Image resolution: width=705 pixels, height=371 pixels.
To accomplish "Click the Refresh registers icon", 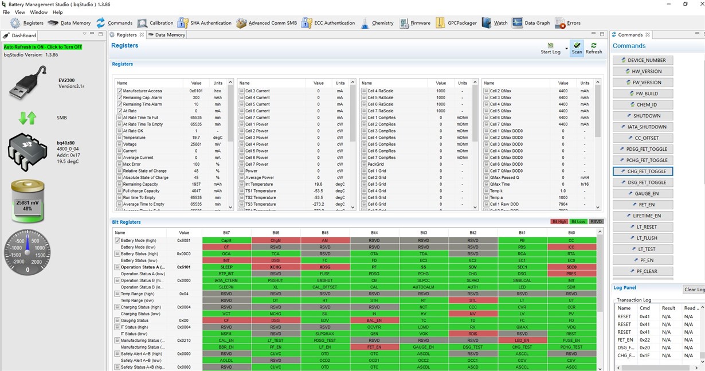I will point(594,48).
